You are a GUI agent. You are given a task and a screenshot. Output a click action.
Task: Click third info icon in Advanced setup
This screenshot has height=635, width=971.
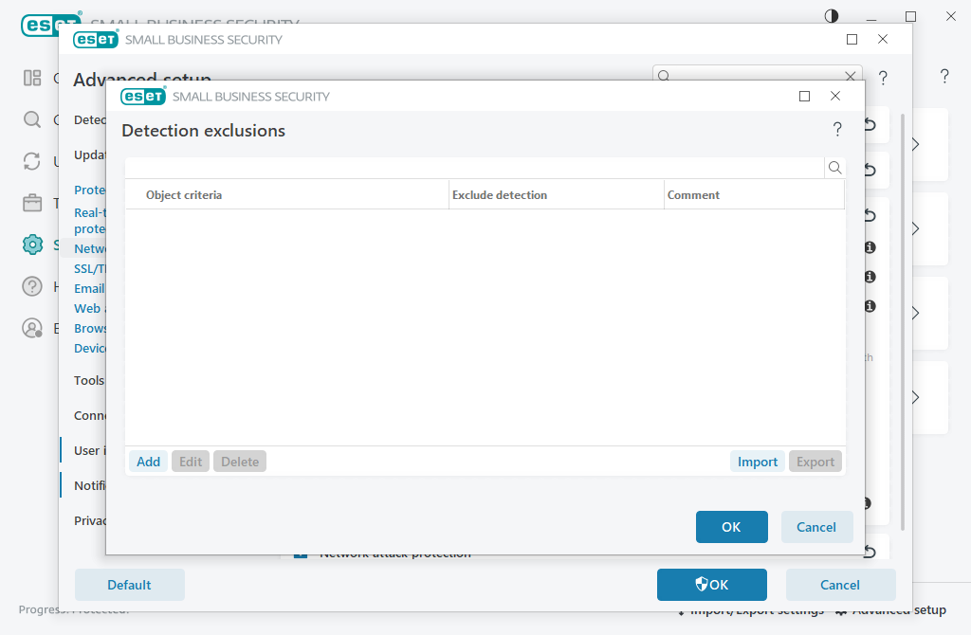pos(870,306)
